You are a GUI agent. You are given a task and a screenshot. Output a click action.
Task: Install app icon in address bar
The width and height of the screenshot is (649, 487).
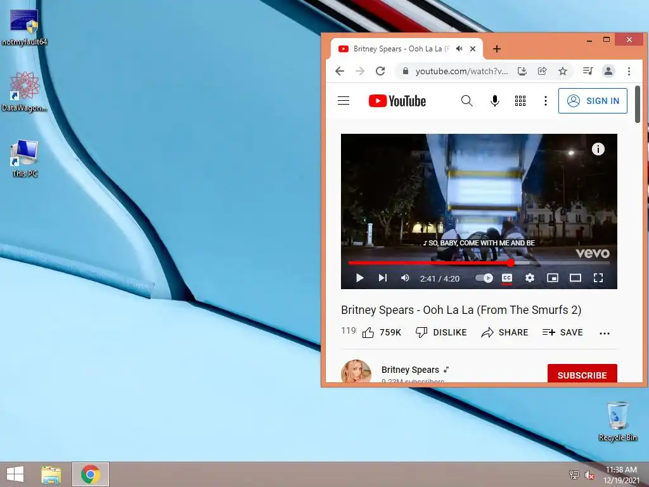coord(522,71)
